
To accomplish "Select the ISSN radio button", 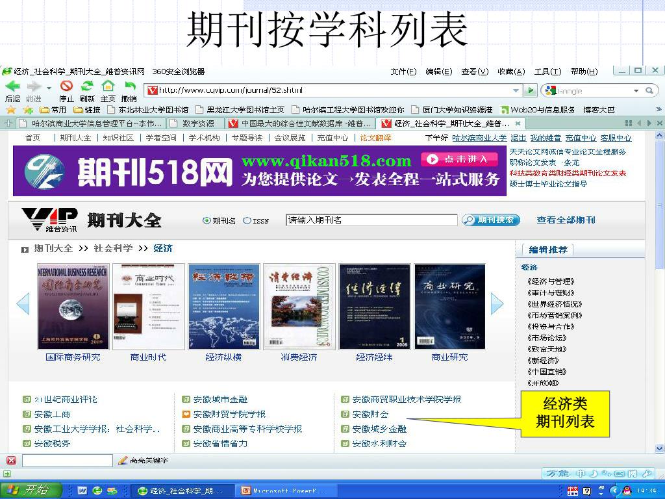I will pyautogui.click(x=247, y=221).
